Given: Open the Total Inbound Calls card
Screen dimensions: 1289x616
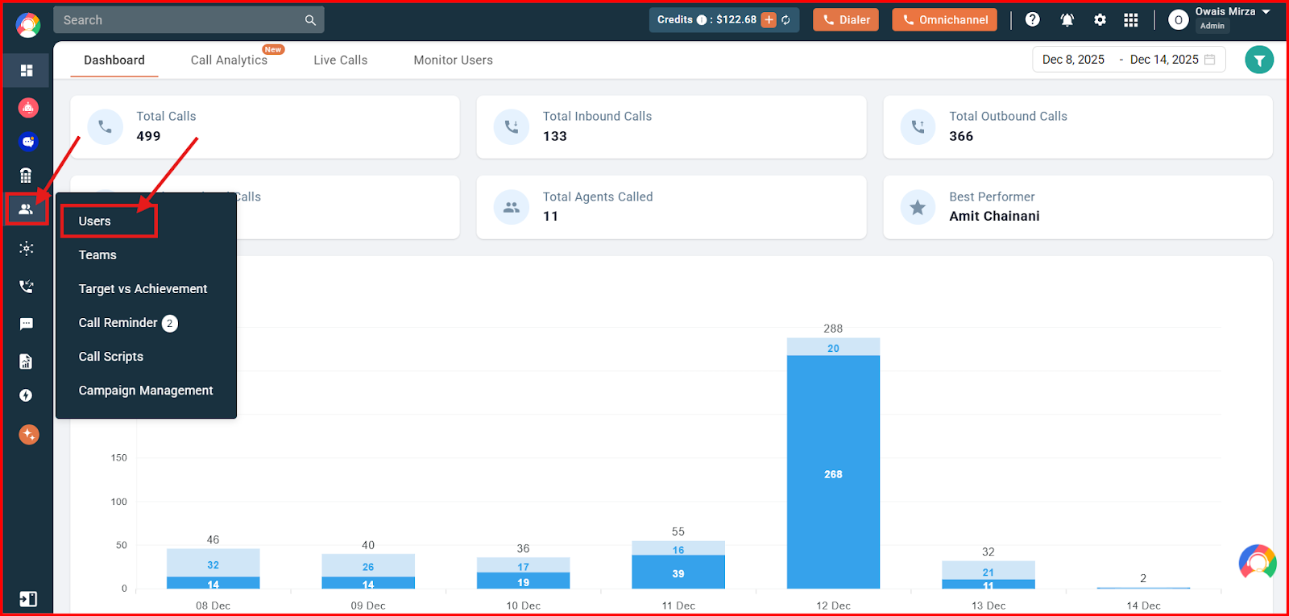Looking at the screenshot, I should pos(671,127).
